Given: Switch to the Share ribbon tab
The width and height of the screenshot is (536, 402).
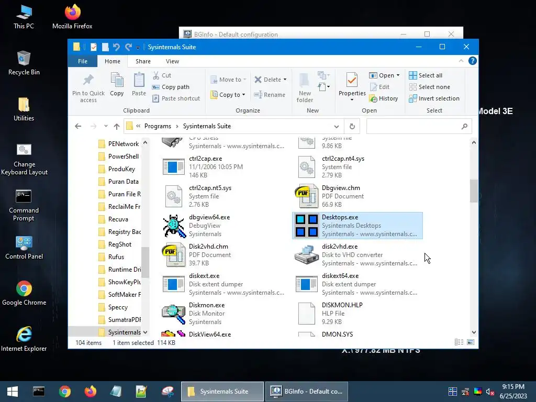Looking at the screenshot, I should [x=143, y=61].
